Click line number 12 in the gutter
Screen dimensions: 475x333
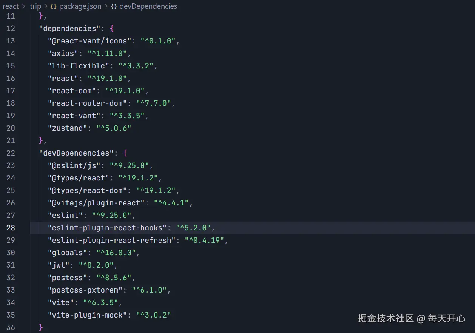click(11, 28)
